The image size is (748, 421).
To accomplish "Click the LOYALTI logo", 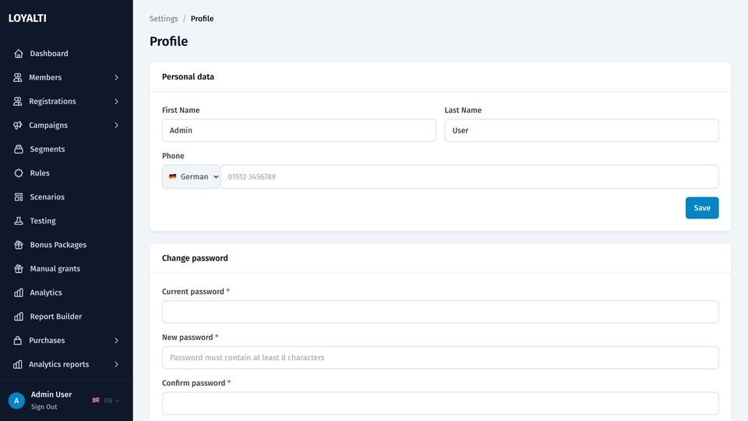I will [27, 18].
